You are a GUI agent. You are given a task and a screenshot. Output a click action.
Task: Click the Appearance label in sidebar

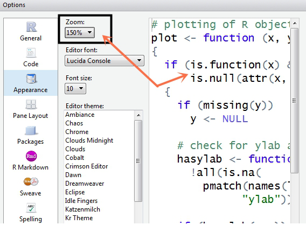pyautogui.click(x=31, y=90)
